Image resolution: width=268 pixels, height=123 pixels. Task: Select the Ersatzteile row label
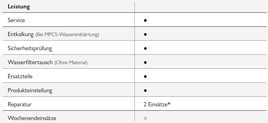[20, 76]
